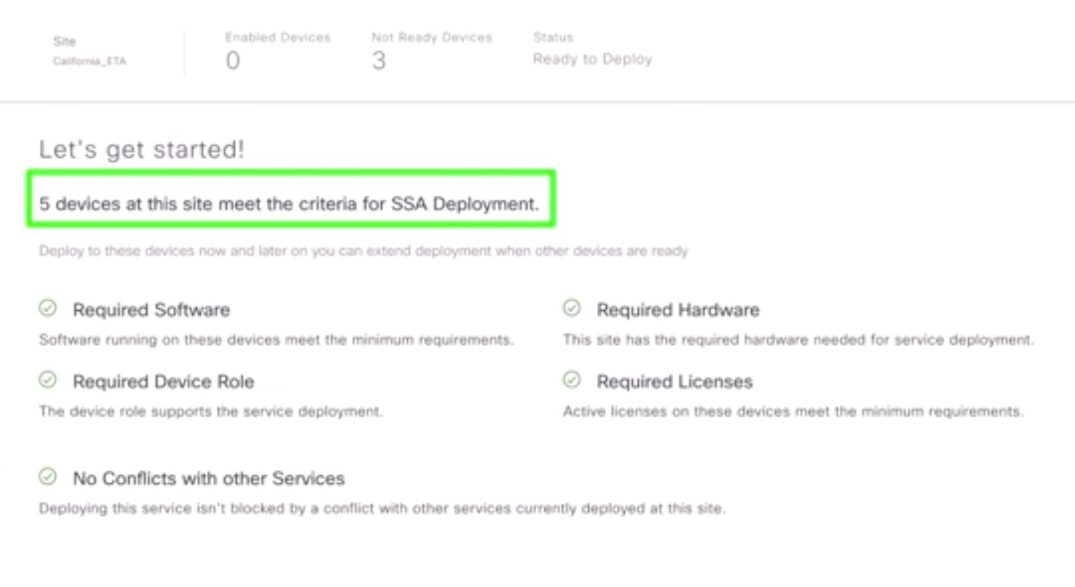The width and height of the screenshot is (1075, 587).
Task: Click the Not Ready Devices count of 3
Action: tap(379, 61)
